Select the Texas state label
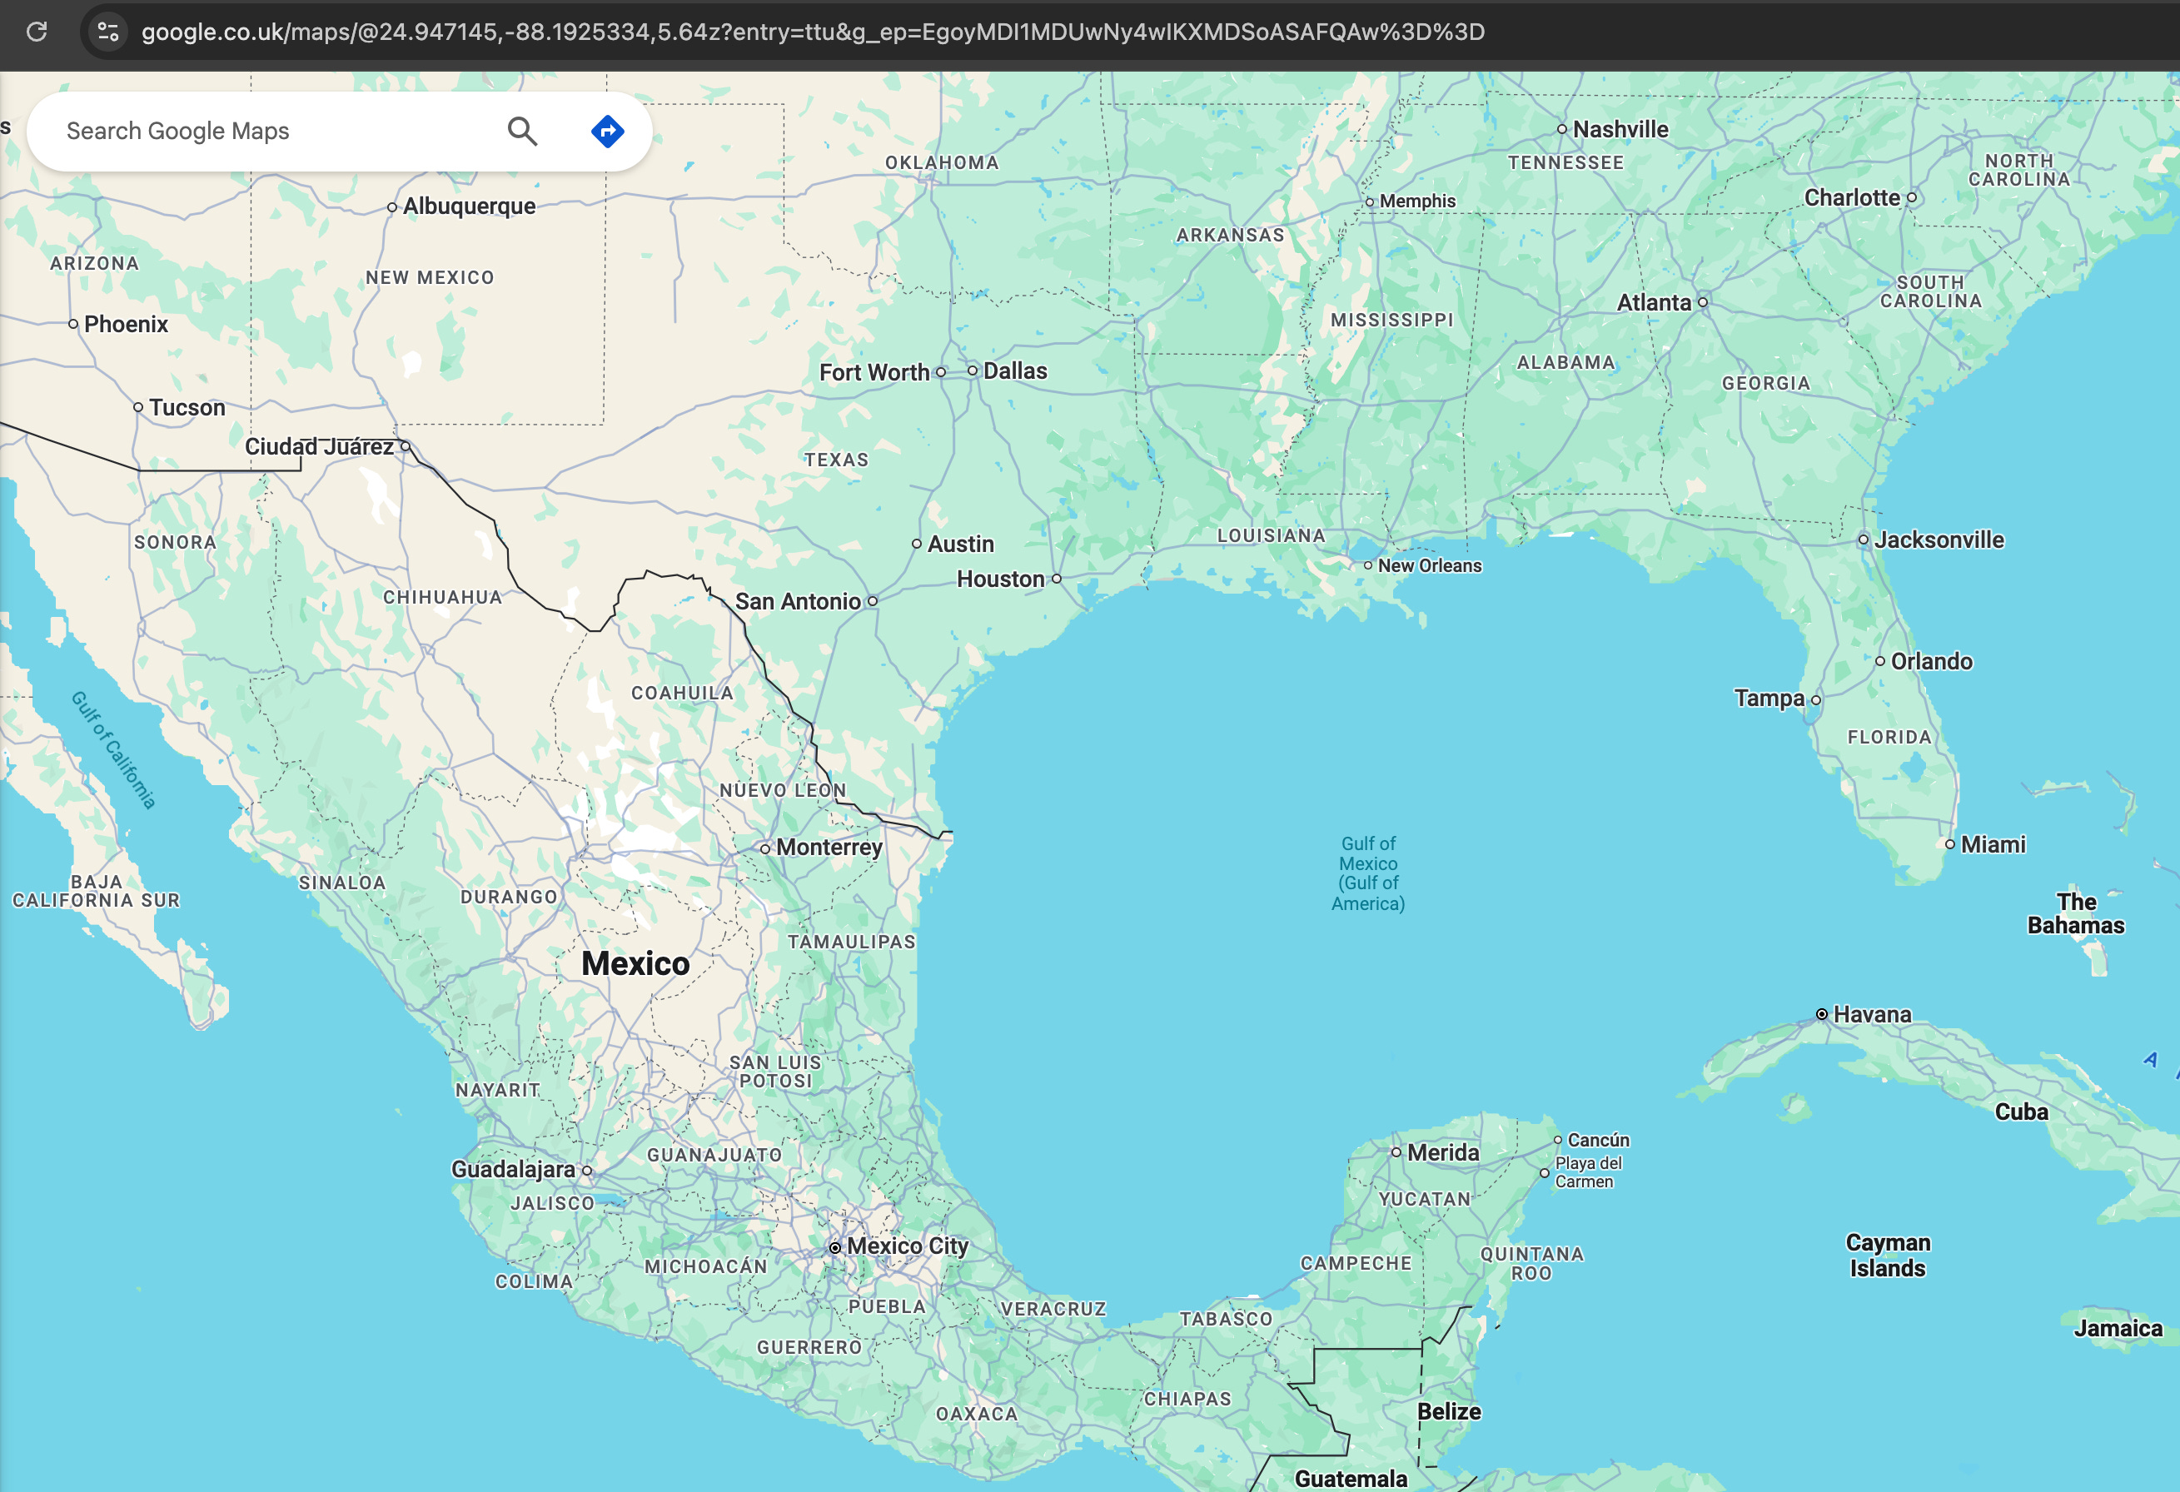This screenshot has height=1492, width=2180. pyautogui.click(x=836, y=460)
